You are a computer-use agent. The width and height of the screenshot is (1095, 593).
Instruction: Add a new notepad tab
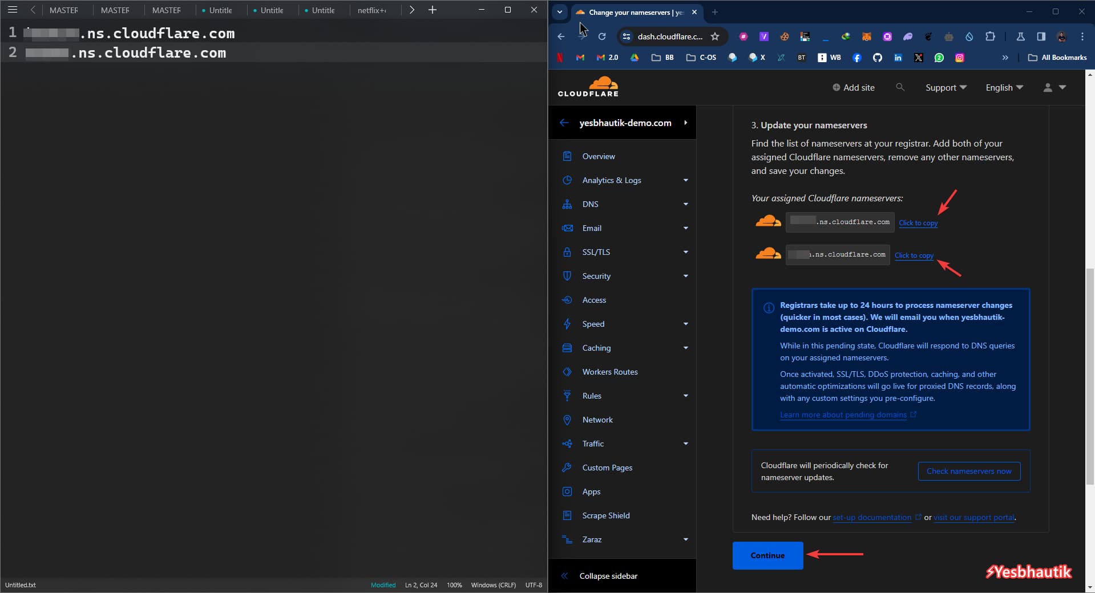point(433,10)
